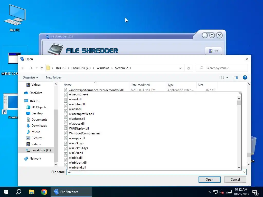This screenshot has height=197, width=263.
Task: Choose wimgapi.dll suggestion
Action: click(x=77, y=138)
